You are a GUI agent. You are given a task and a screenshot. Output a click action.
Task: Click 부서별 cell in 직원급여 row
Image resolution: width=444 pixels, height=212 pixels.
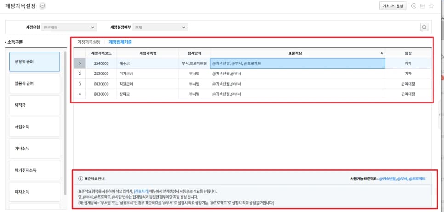tap(194, 84)
